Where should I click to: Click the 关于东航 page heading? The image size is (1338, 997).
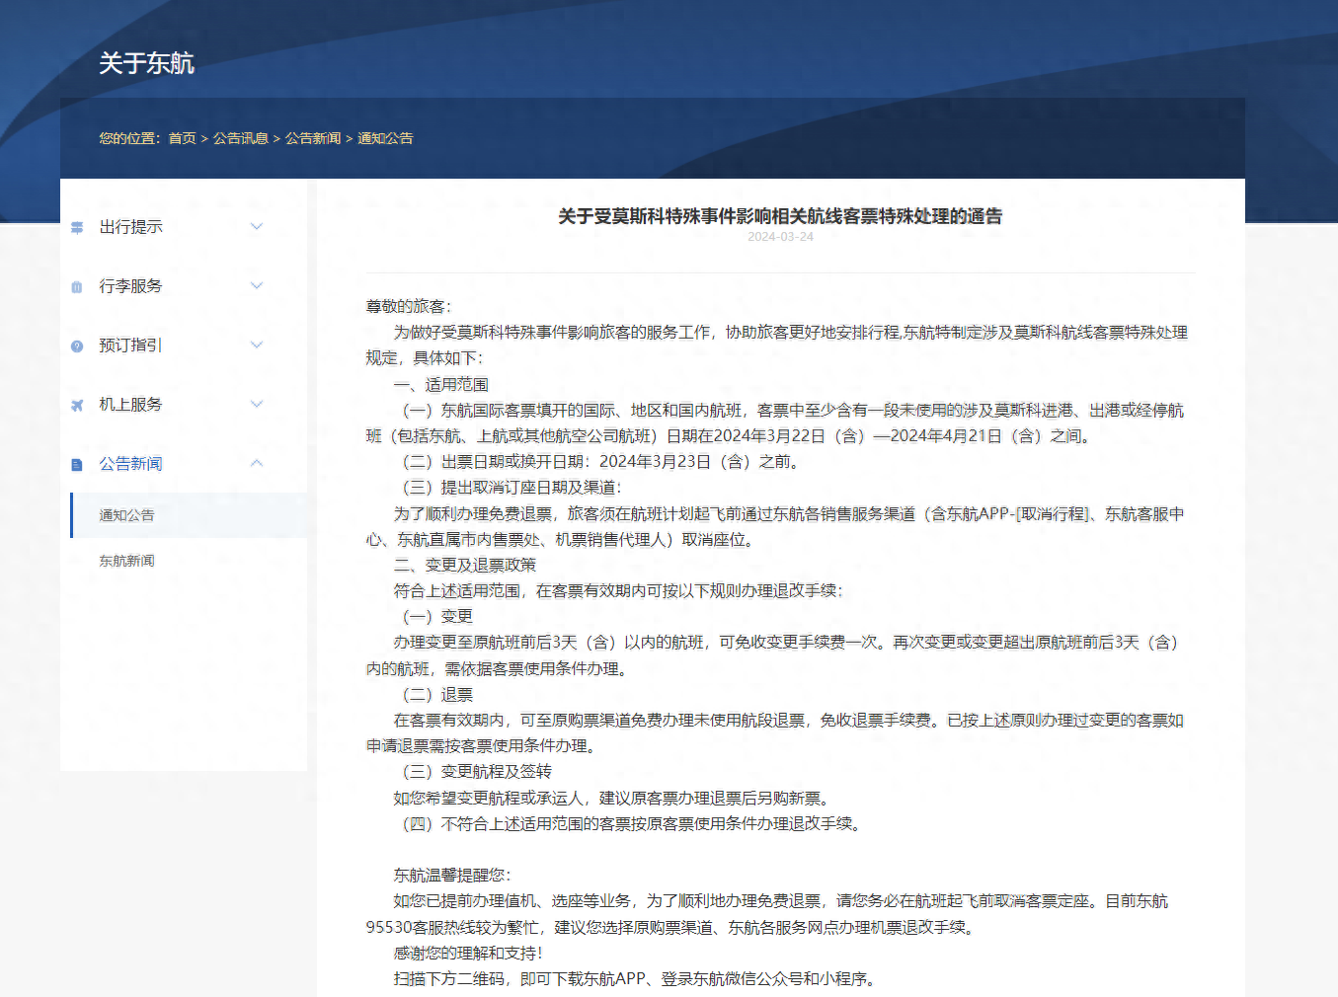tap(146, 63)
